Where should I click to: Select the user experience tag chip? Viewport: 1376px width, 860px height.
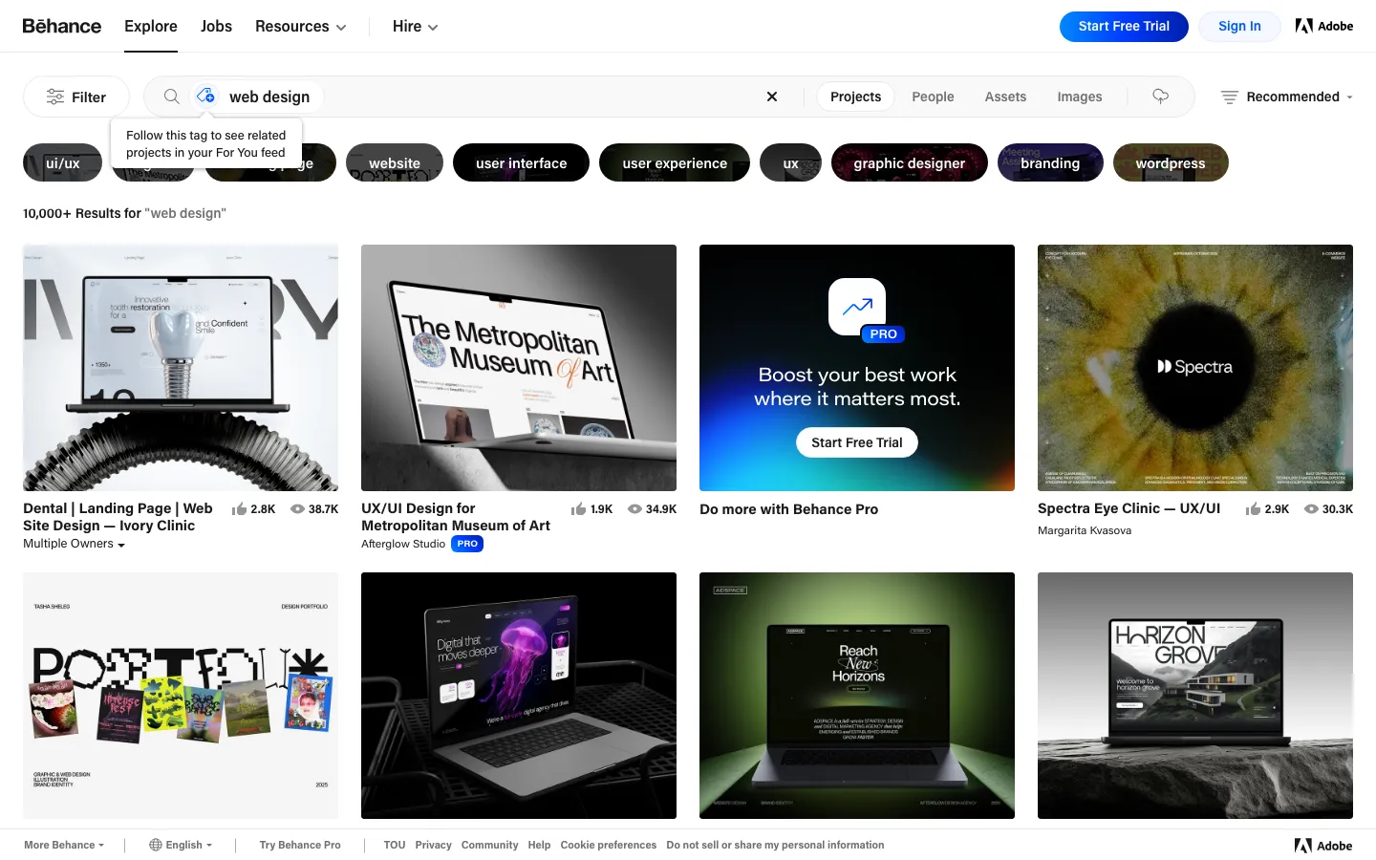coord(675,162)
